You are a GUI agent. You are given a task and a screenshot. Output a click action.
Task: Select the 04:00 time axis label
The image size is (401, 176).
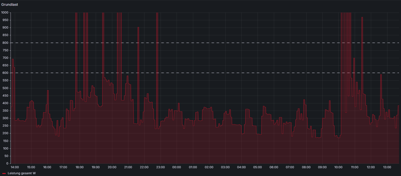coord(241,167)
